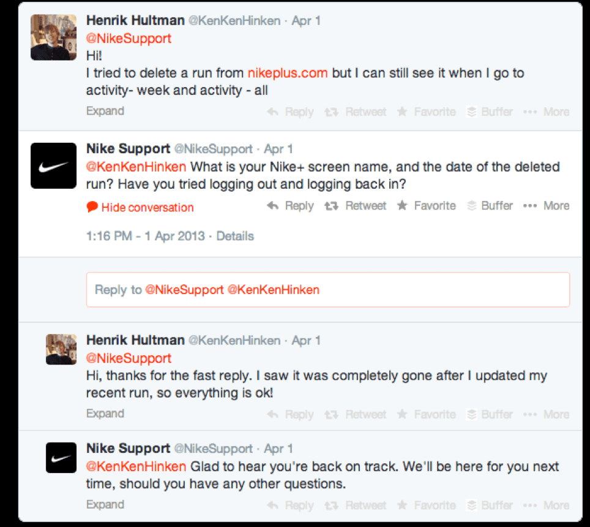Favorite Henrik's tweet about deleting a run
The image size is (590, 527).
coord(427,112)
